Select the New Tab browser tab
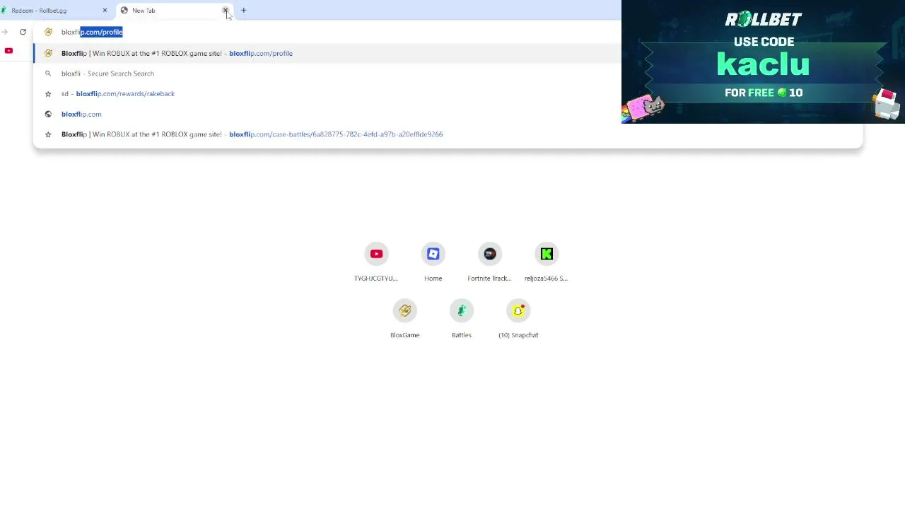This screenshot has width=905, height=509. tap(173, 11)
